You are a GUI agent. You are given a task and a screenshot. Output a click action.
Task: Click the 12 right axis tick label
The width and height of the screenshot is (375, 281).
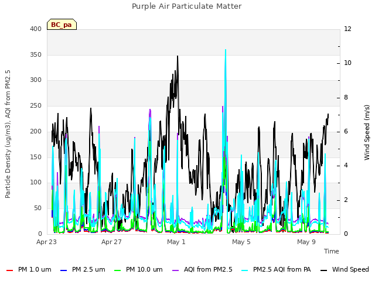click(x=347, y=29)
